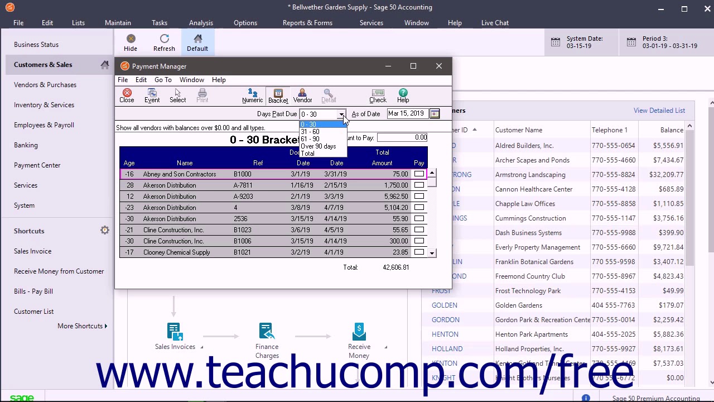Screen dimensions: 714x402
Task: Open the Event tool in Payment Manager
Action: [x=152, y=95]
